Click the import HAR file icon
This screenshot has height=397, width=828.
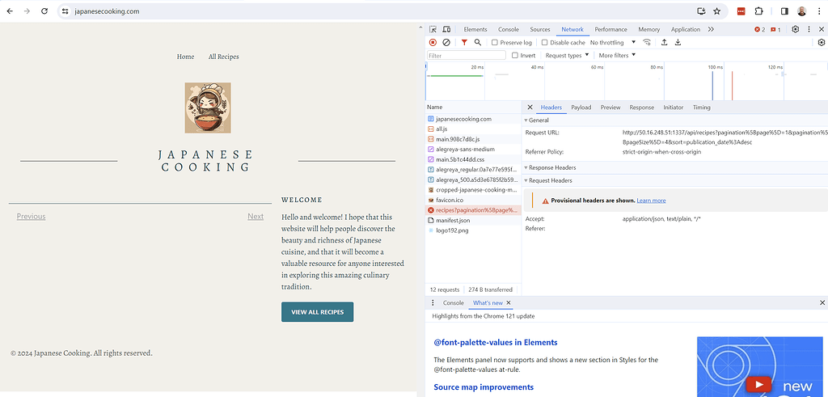[x=665, y=42]
